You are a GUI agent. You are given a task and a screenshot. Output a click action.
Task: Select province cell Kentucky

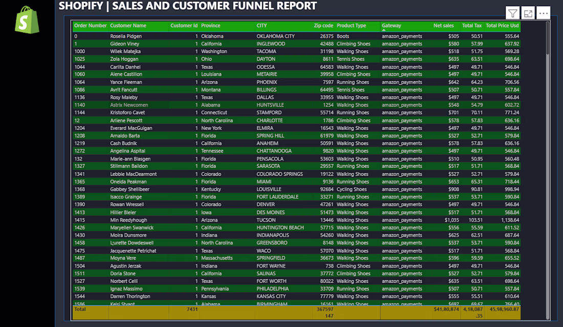[x=211, y=189]
